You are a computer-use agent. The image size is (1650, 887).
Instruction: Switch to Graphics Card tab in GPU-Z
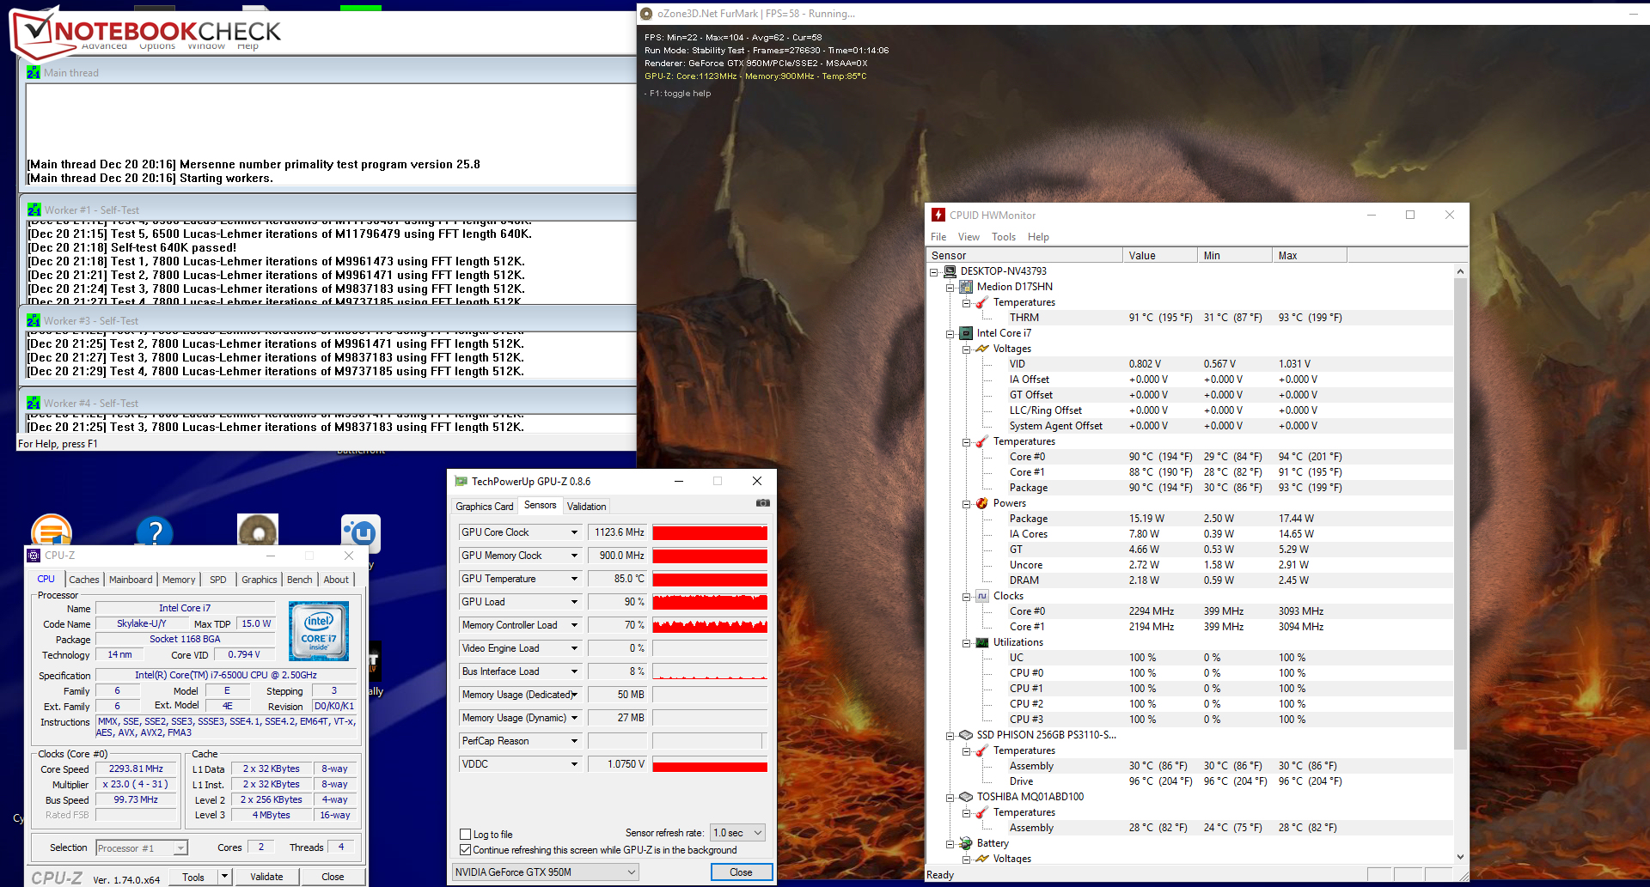485,507
